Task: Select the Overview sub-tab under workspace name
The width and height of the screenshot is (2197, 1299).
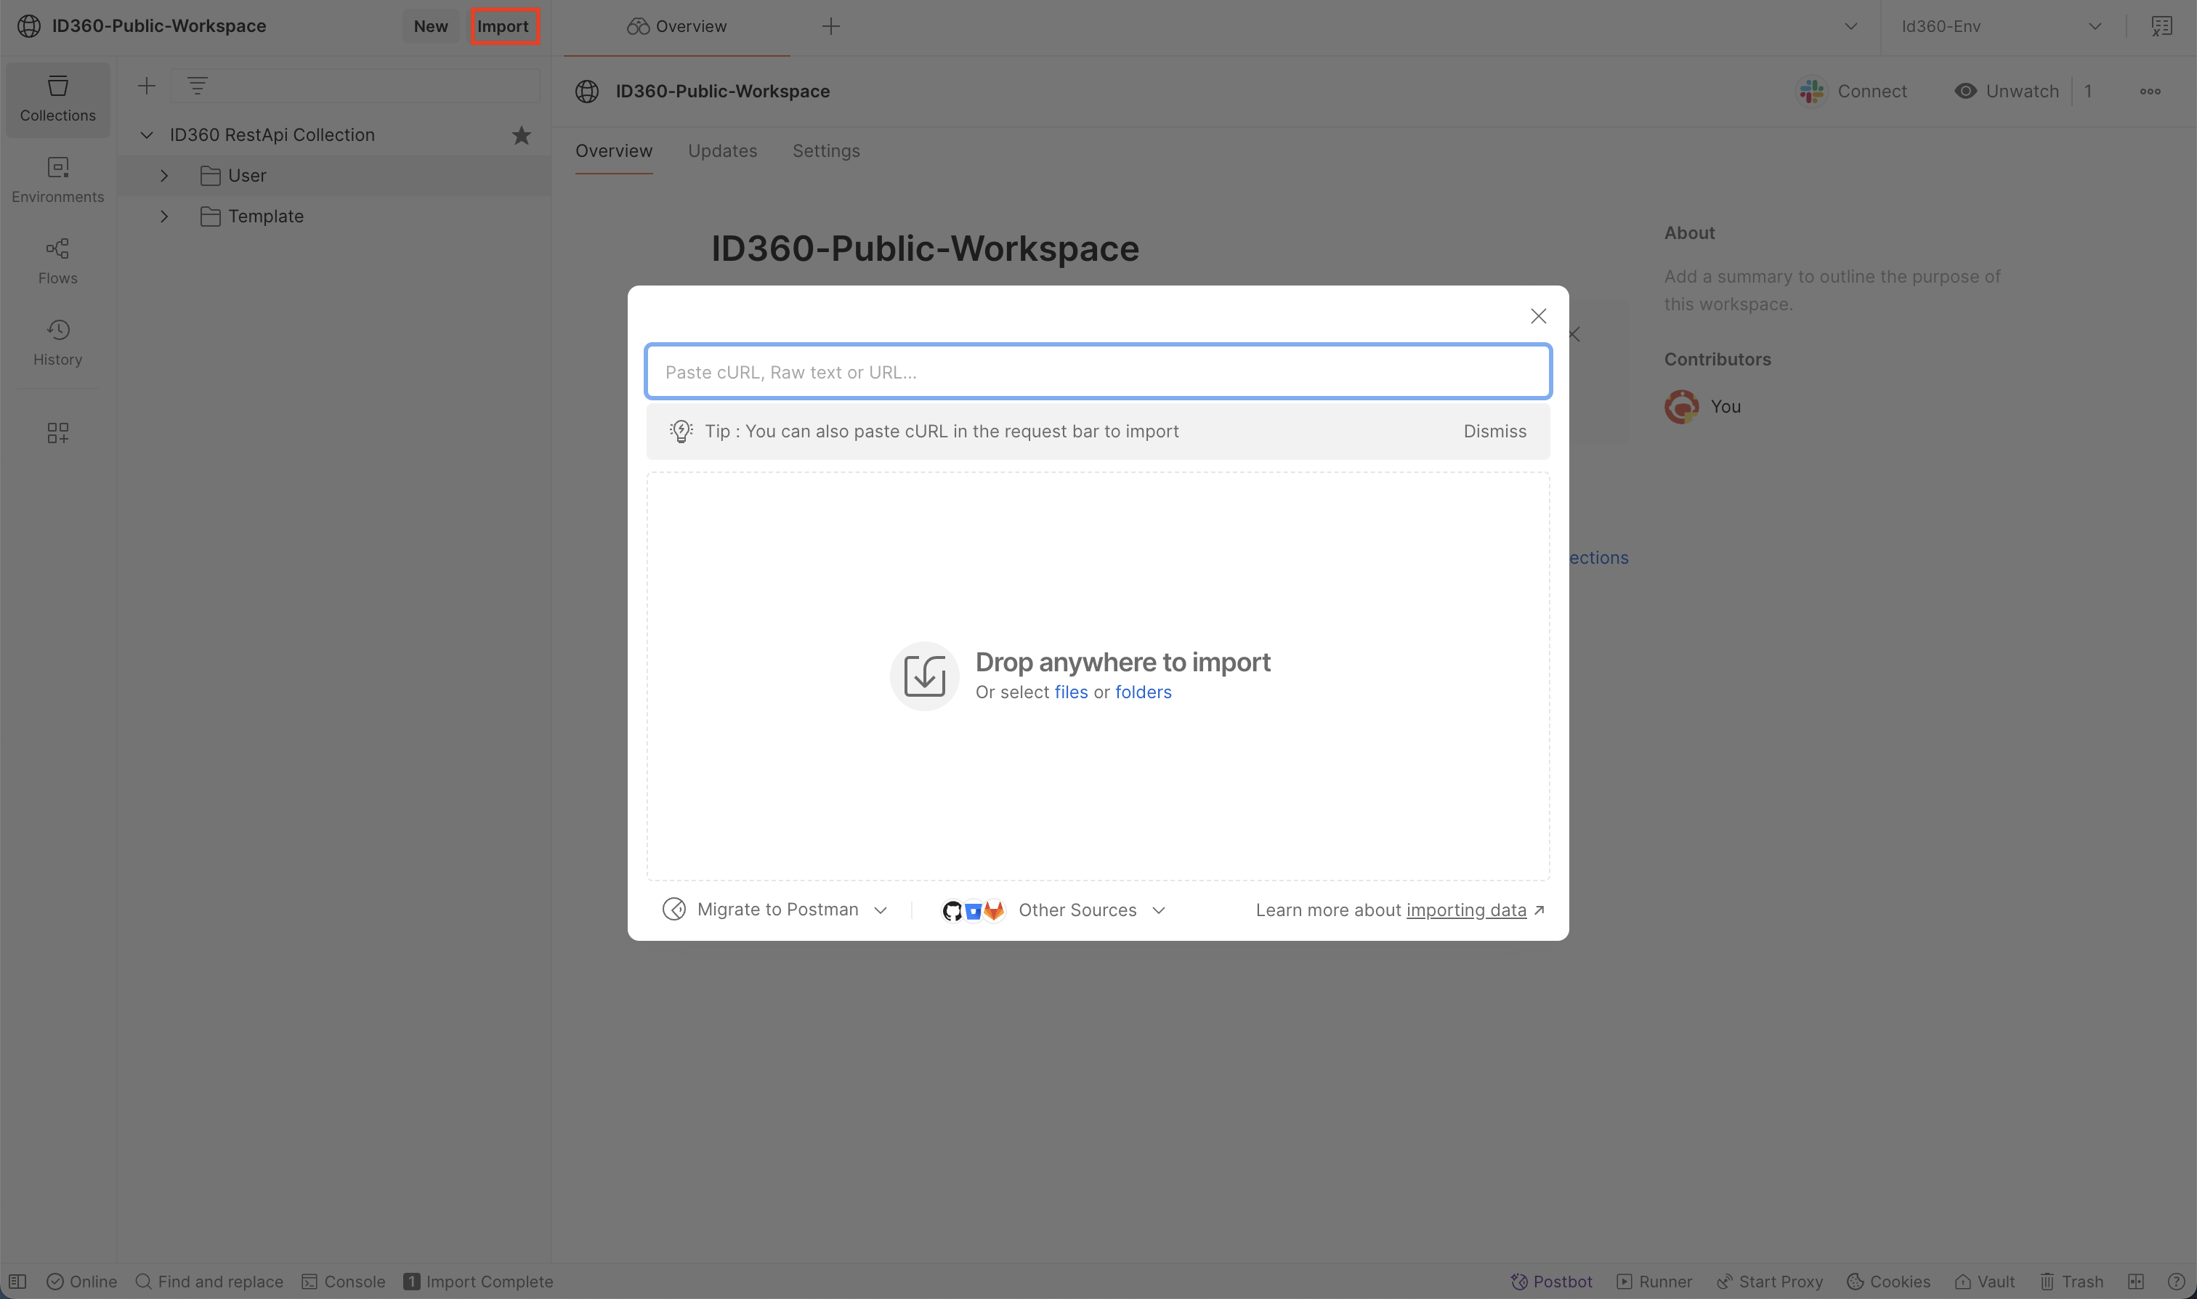Action: point(614,150)
